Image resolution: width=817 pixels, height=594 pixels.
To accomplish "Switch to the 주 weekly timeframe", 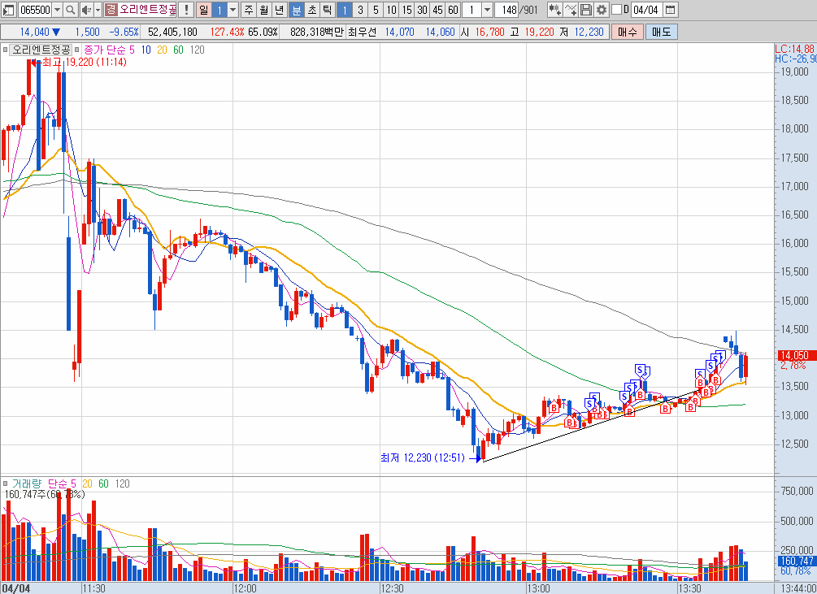I will pos(248,10).
